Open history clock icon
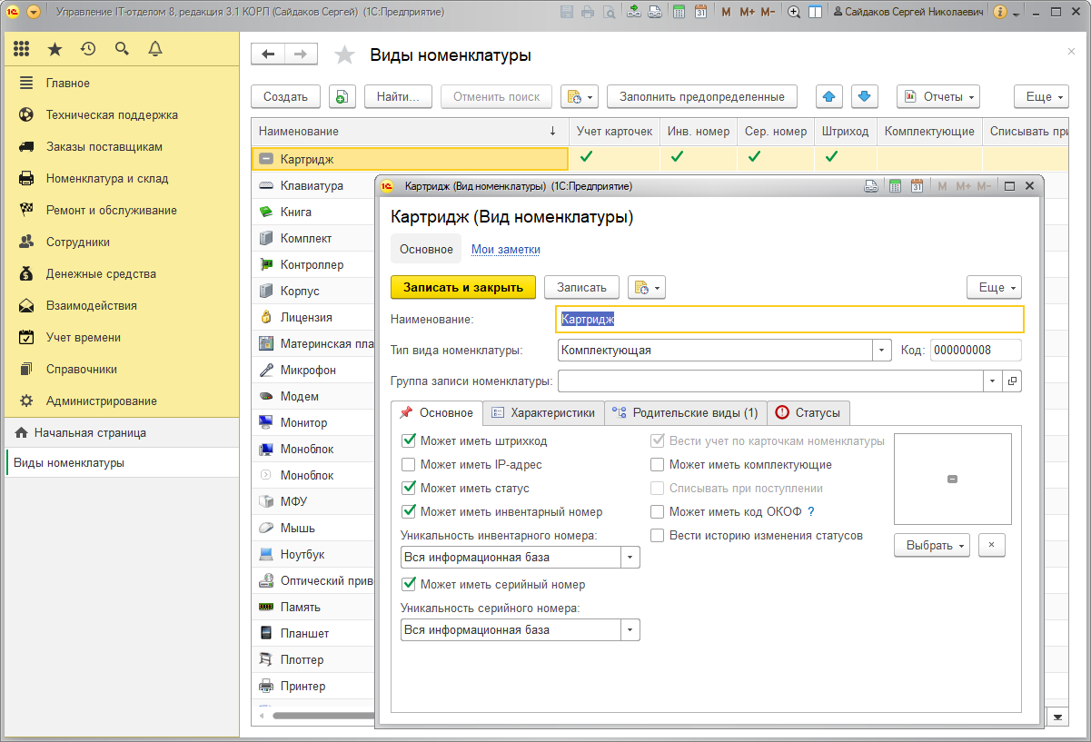The width and height of the screenshot is (1091, 742). pos(88,49)
